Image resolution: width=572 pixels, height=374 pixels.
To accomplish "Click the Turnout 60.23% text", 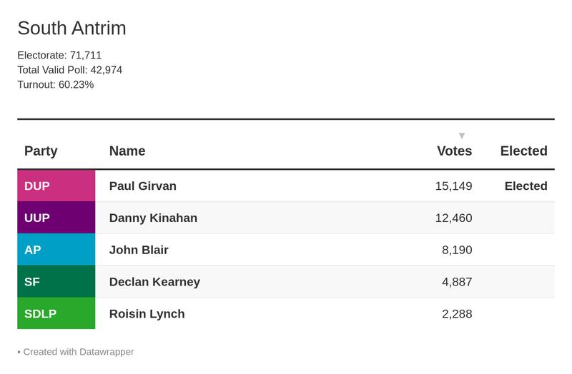I will coord(56,85).
